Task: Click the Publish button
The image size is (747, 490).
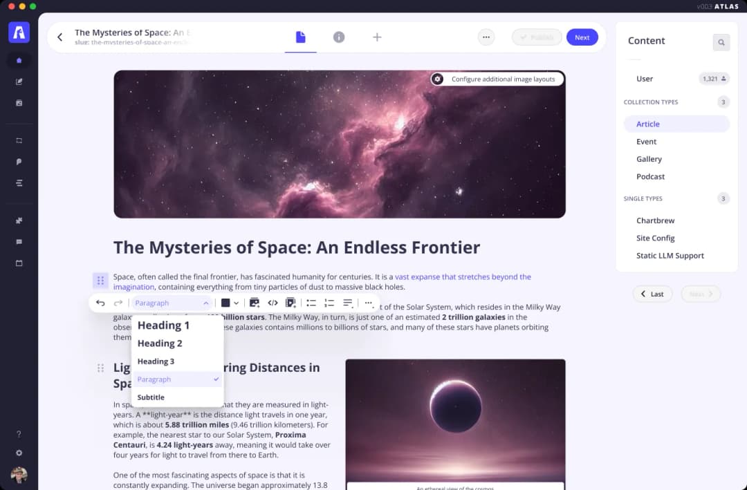Action: click(537, 37)
